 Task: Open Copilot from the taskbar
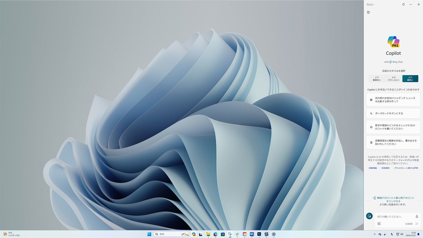(x=193, y=234)
